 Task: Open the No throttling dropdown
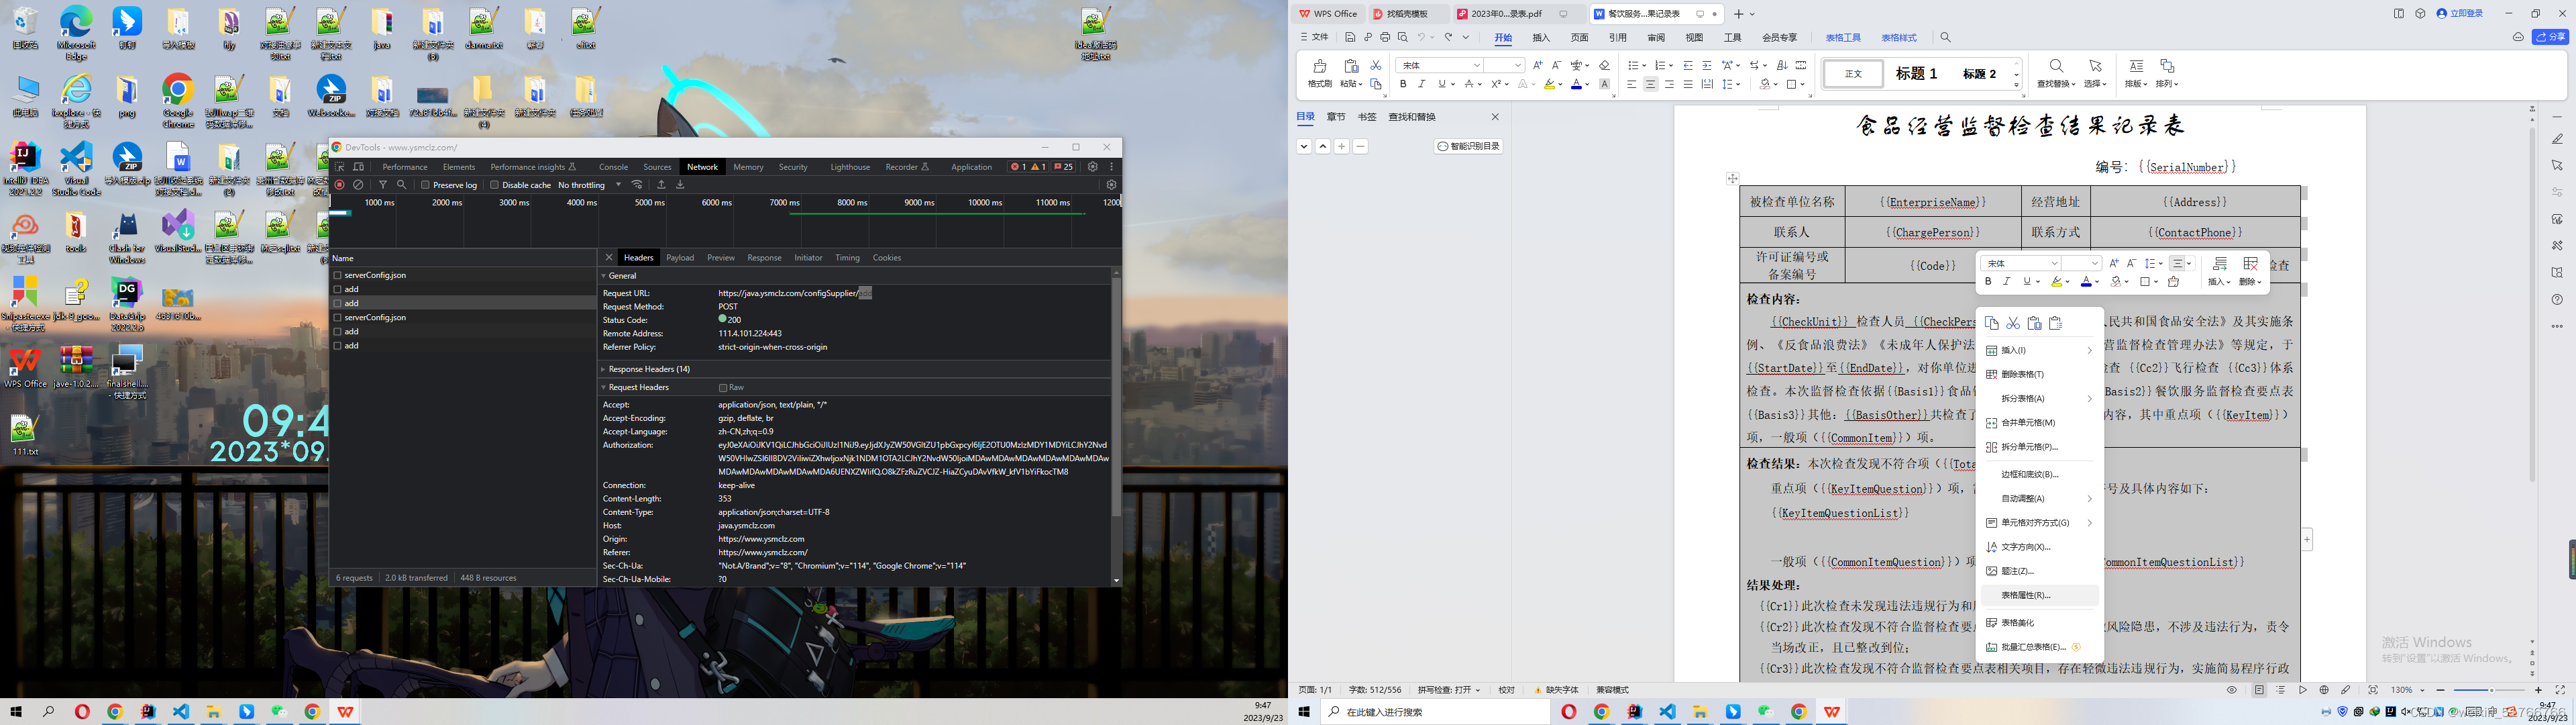589,185
